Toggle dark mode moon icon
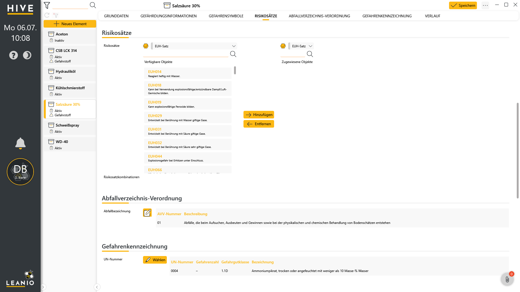The image size is (520, 292). (x=27, y=55)
